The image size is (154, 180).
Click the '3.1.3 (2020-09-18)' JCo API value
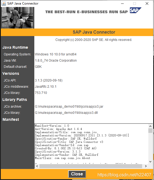click(x=49, y=80)
